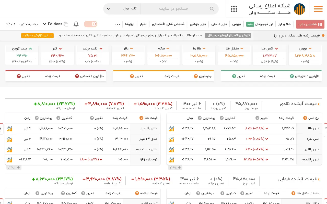Open chart icon for انس نقره row
Viewport: 327px width, 204px height.
click(171, 139)
